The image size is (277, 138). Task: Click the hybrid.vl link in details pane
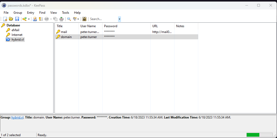[17, 117]
